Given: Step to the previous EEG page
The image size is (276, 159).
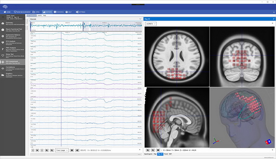Looking at the screenshot, I should coord(33,150).
